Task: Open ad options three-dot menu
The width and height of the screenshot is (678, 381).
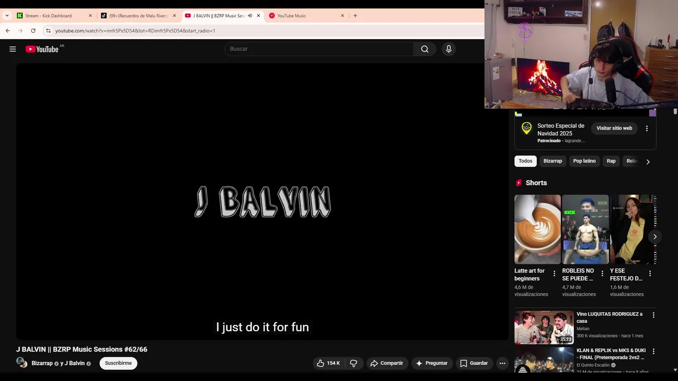Action: tap(647, 129)
